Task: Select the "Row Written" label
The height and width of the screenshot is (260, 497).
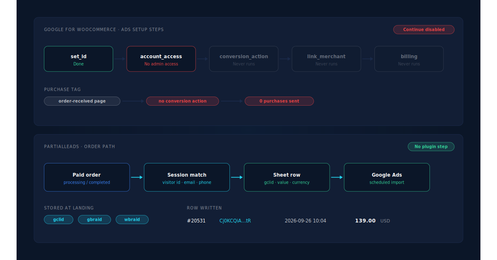Action: 204,208
